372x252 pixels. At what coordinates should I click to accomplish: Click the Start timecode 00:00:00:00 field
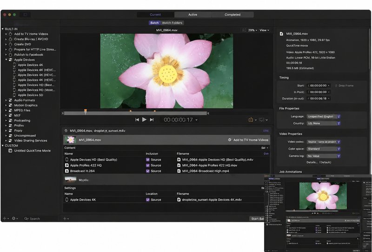coord(319,86)
